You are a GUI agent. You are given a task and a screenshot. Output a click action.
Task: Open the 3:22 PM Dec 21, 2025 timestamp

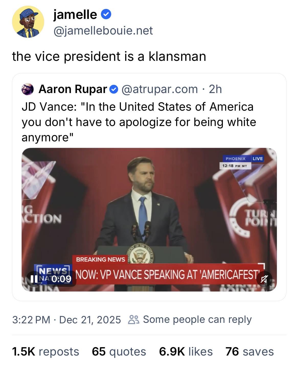pos(66,320)
